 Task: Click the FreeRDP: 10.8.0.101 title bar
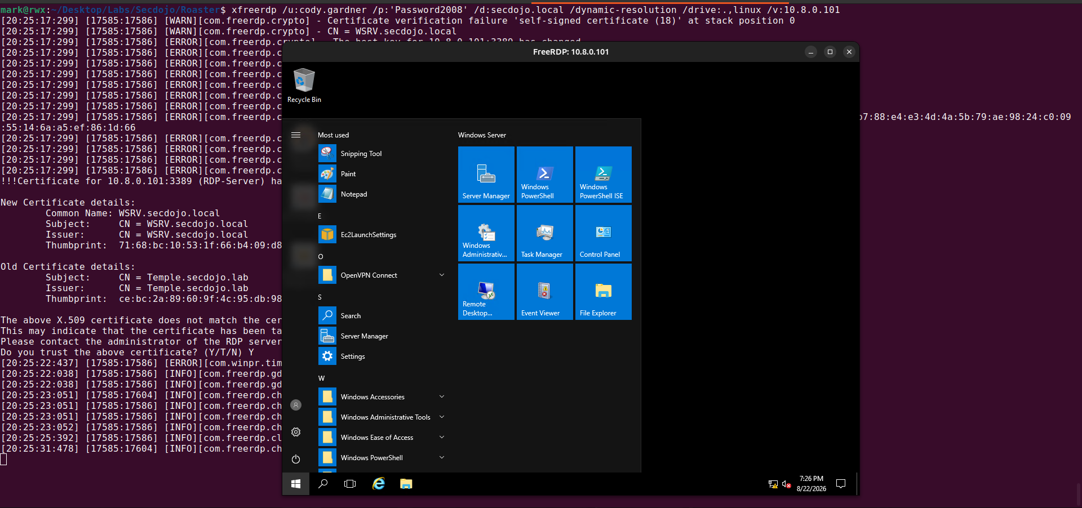[571, 52]
